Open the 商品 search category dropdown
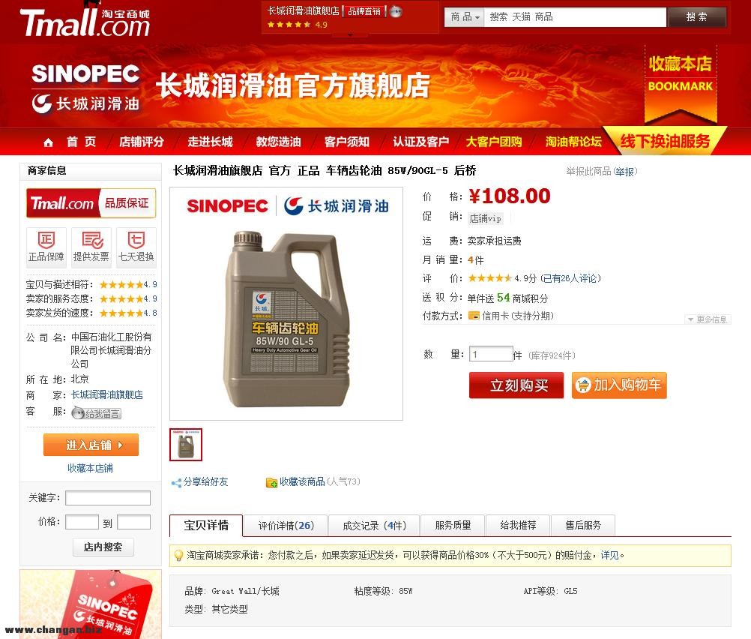The width and height of the screenshot is (751, 639). pyautogui.click(x=464, y=17)
